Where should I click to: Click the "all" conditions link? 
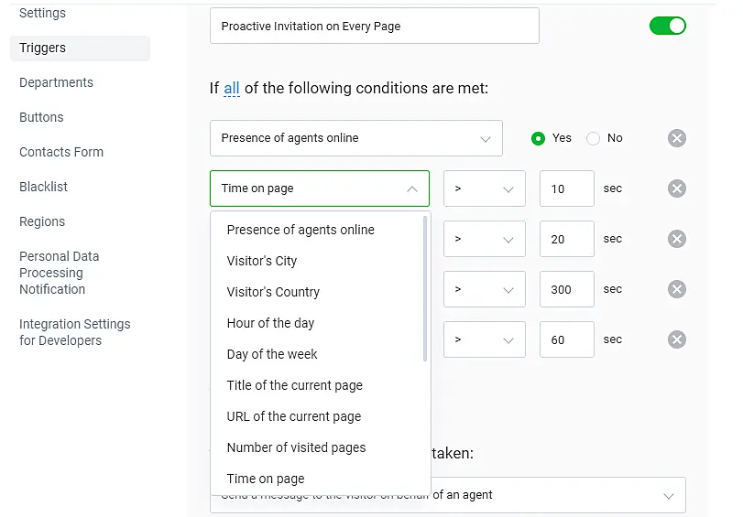click(x=232, y=89)
